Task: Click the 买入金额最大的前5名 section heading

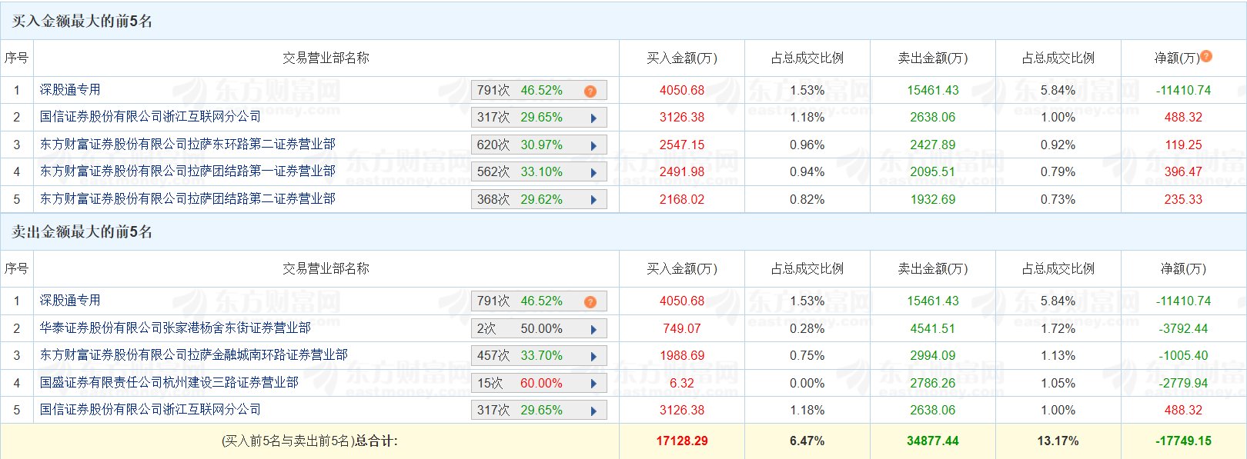Action: point(82,21)
